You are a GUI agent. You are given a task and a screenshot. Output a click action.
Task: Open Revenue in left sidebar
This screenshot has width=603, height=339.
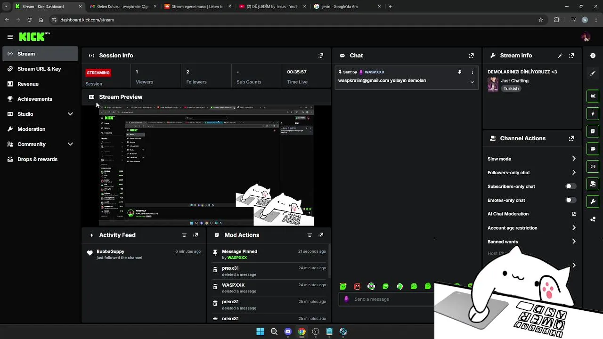click(40, 84)
